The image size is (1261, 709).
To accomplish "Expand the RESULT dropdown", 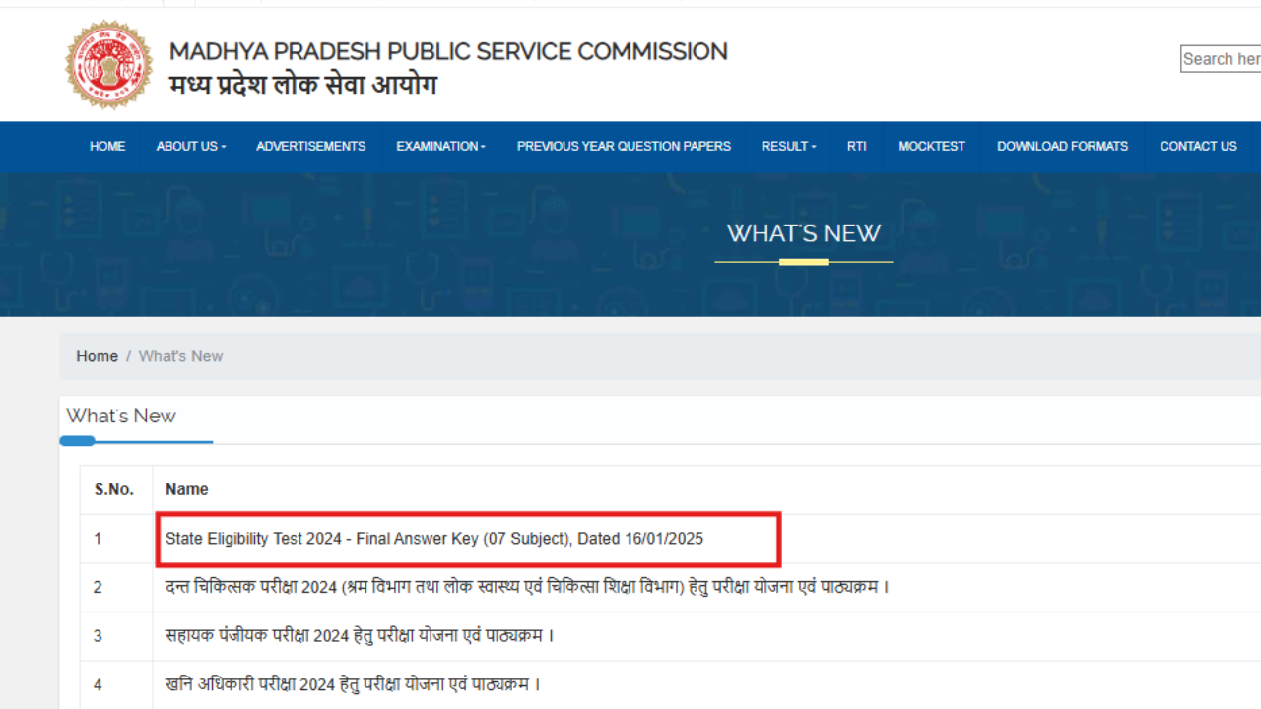I will point(787,146).
